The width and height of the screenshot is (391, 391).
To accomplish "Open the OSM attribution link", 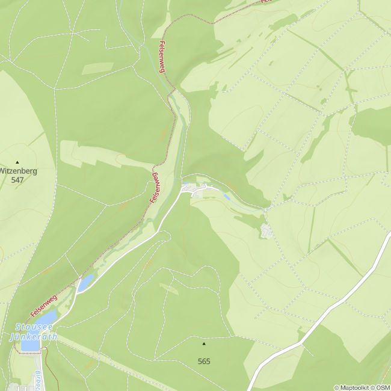I will [x=380, y=387].
